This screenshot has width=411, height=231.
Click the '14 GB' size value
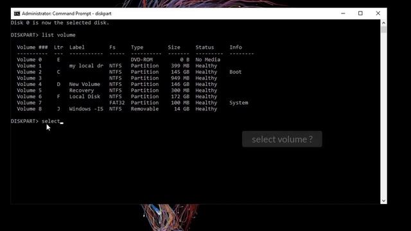(182, 109)
